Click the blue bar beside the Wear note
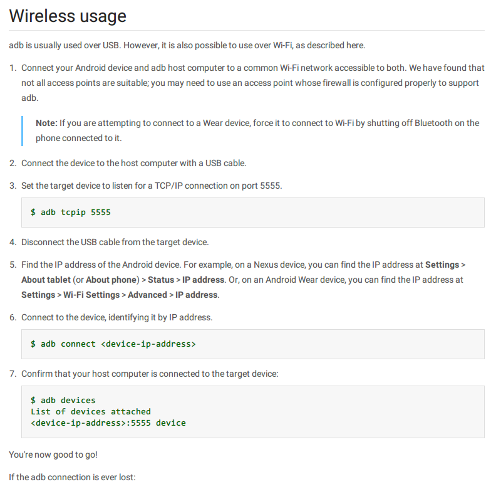This screenshot has width=491, height=489. [x=23, y=130]
